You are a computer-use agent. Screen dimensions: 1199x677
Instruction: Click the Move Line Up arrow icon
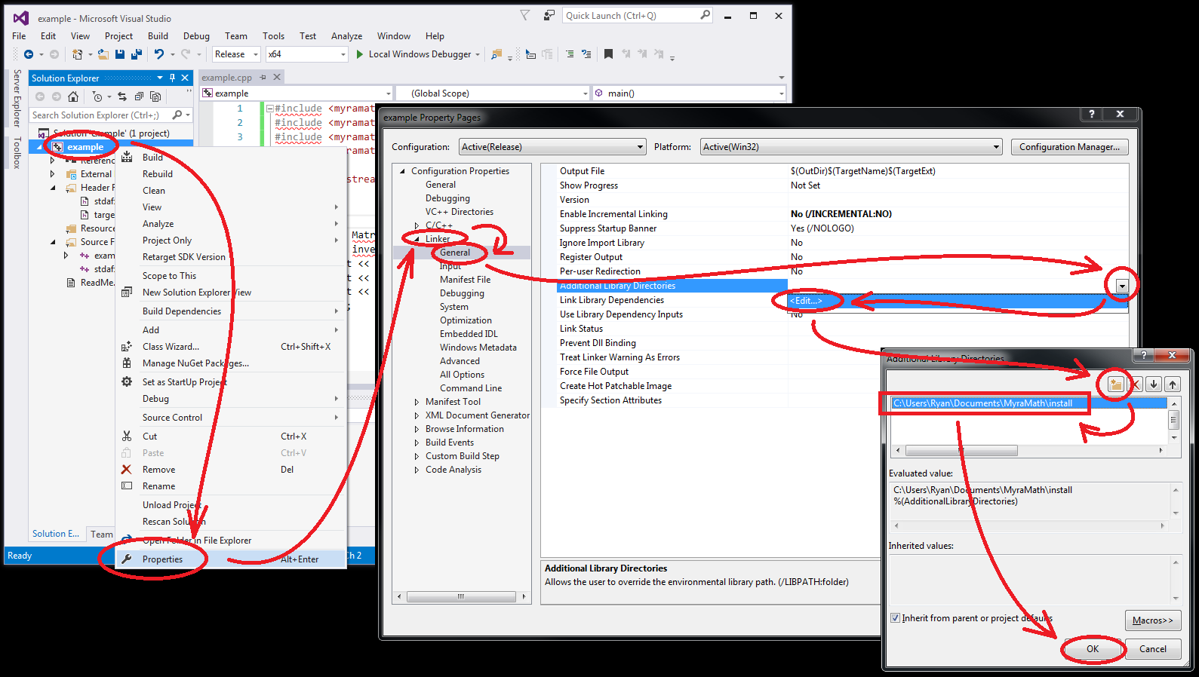(x=1173, y=384)
